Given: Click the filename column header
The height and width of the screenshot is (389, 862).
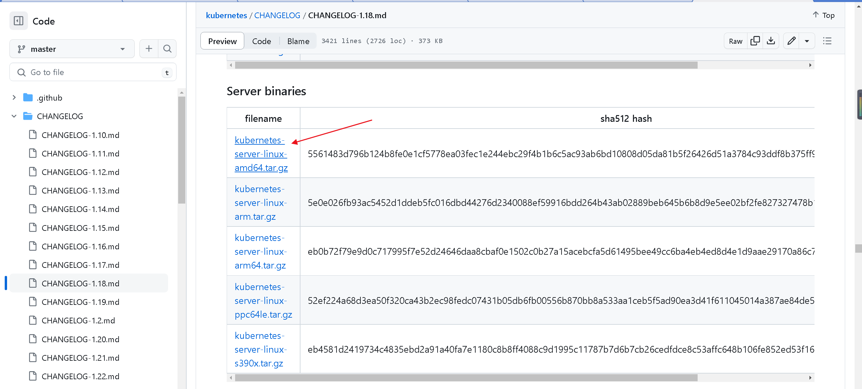Looking at the screenshot, I should 263,118.
